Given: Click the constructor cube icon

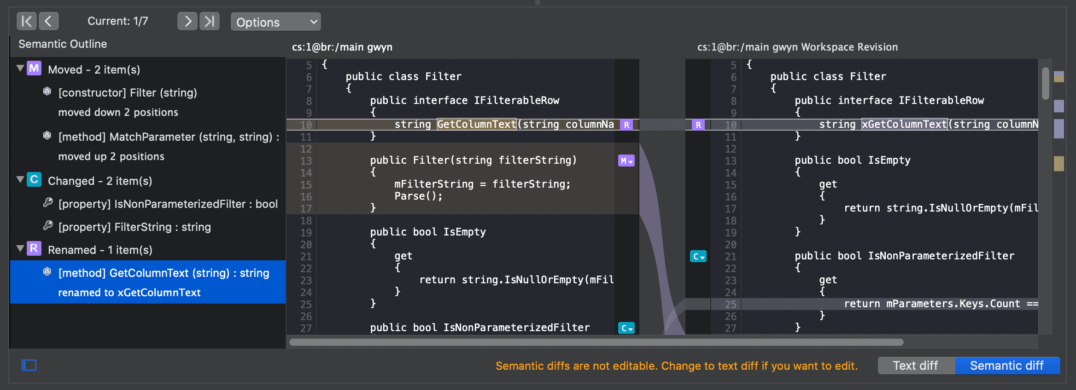Looking at the screenshot, I should click(x=47, y=92).
